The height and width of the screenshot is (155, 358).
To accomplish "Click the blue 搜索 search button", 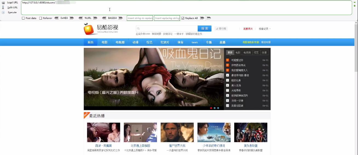I will (x=204, y=28).
